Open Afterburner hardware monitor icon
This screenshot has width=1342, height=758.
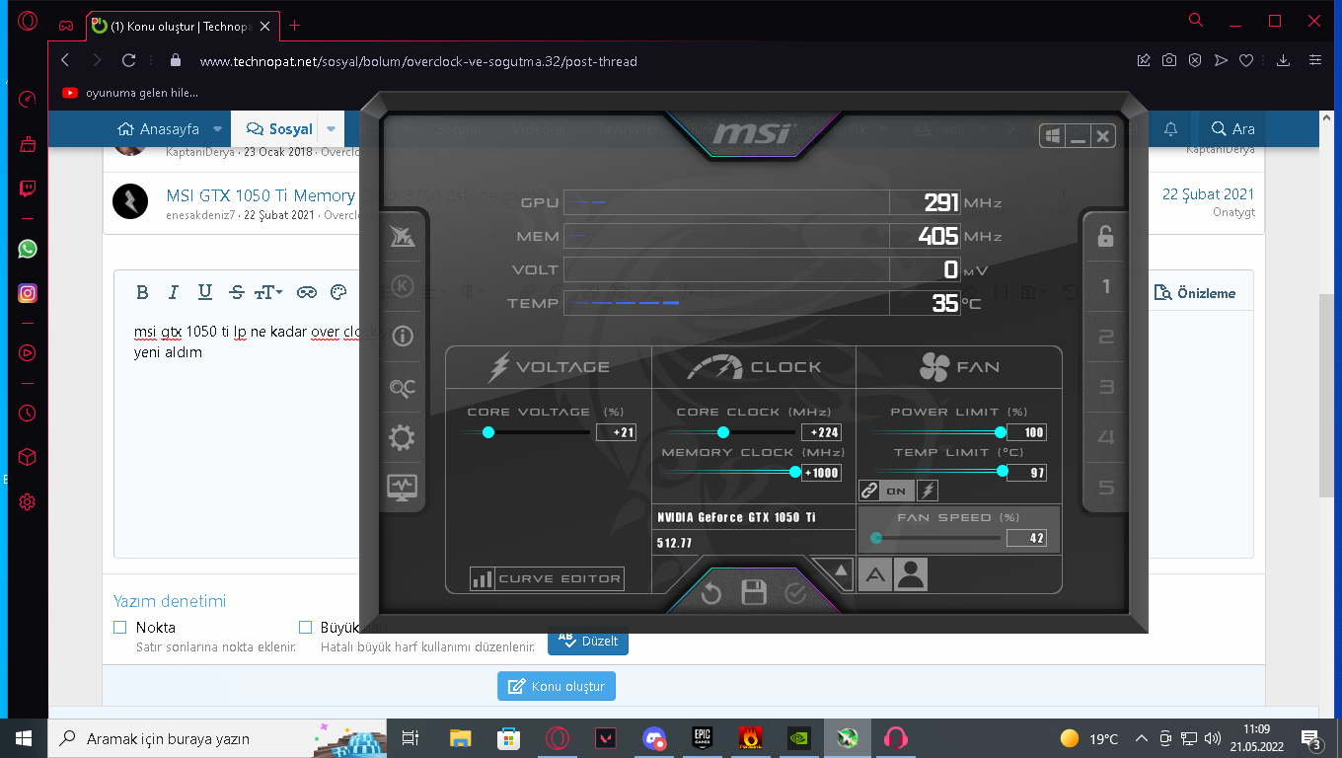click(403, 488)
